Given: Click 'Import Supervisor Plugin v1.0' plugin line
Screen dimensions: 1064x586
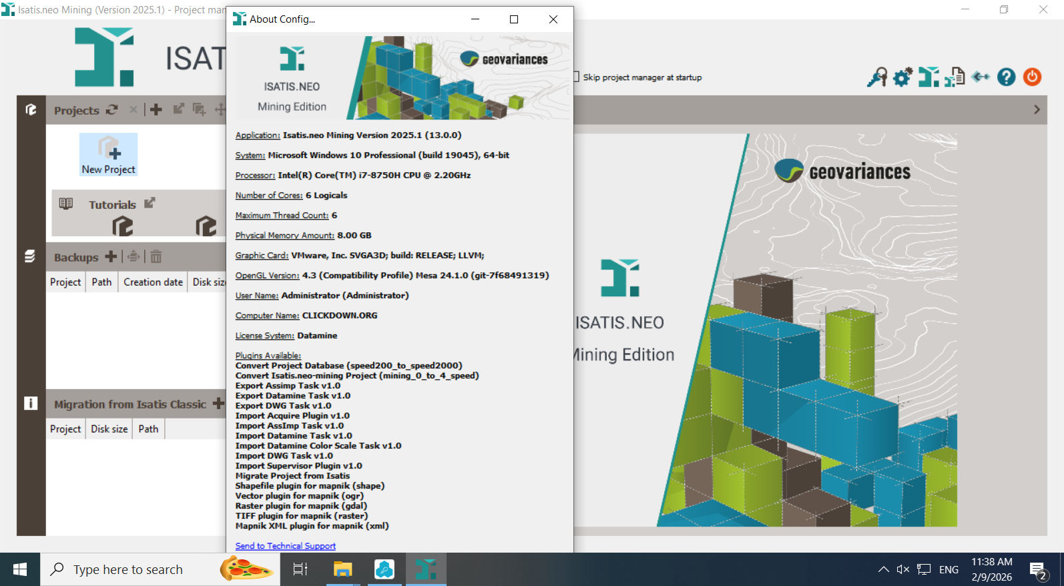Looking at the screenshot, I should (298, 466).
